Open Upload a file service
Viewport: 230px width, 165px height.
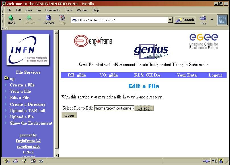point(22,117)
